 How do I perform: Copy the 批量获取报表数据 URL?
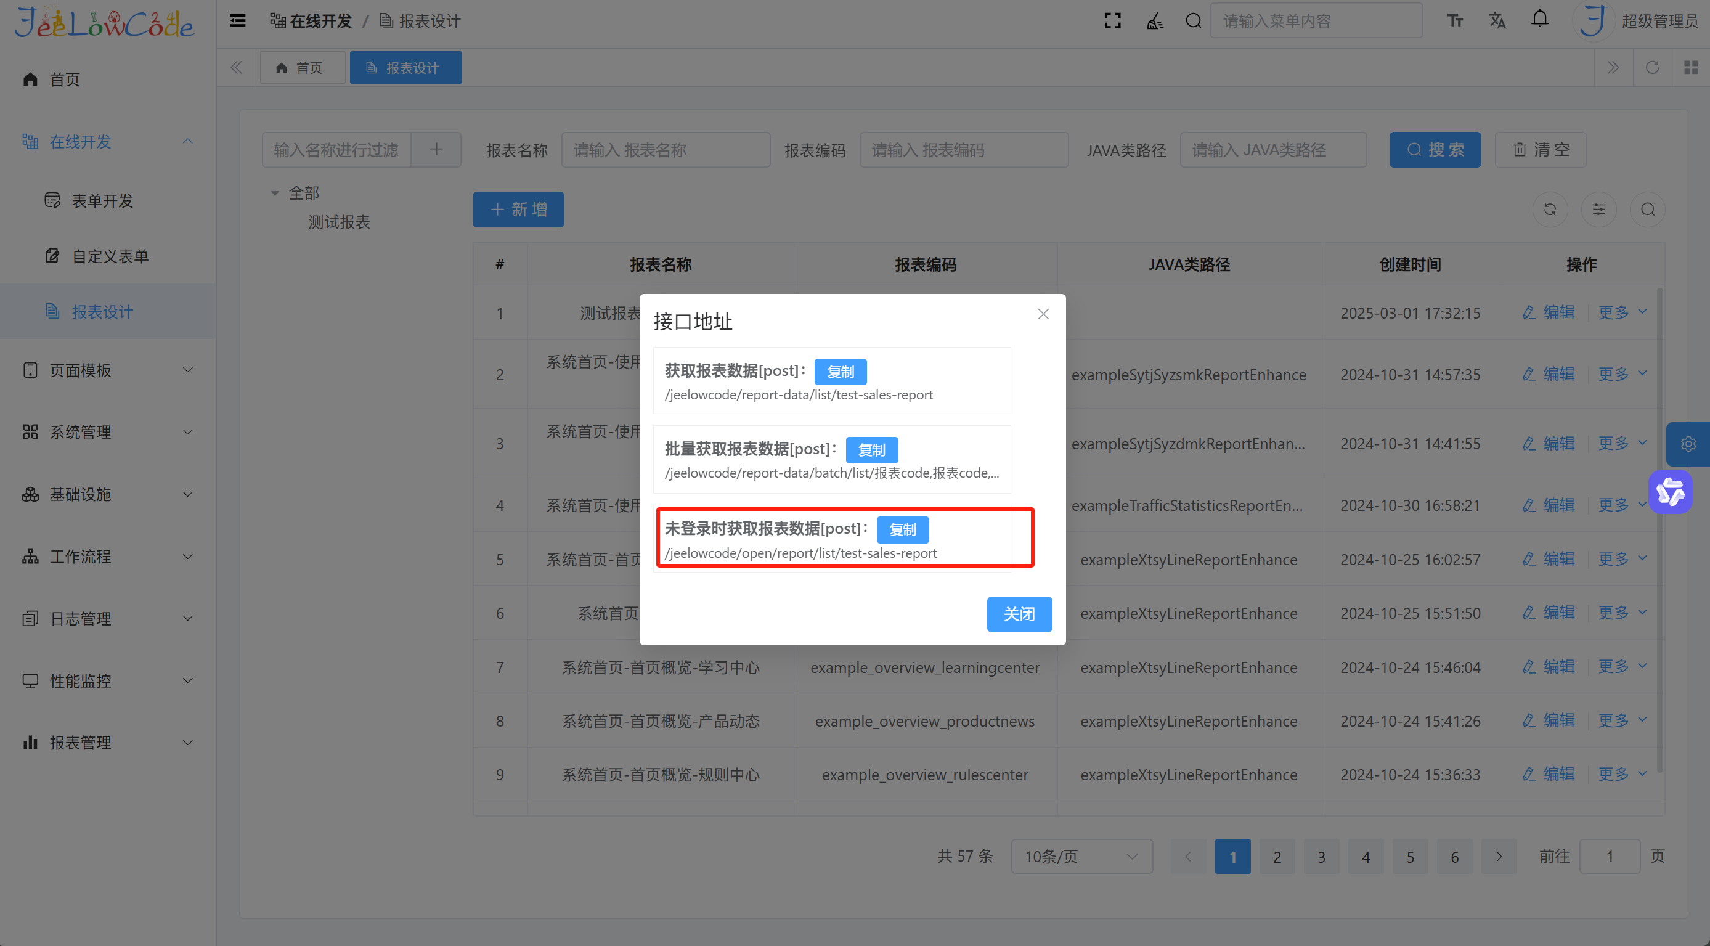coord(871,450)
